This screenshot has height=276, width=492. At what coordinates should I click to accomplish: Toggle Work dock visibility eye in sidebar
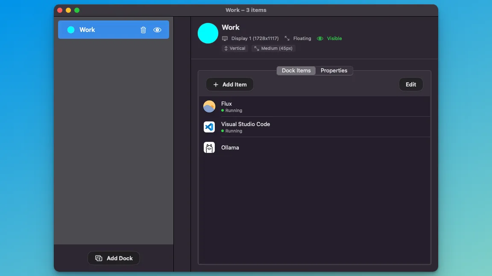[x=157, y=30]
